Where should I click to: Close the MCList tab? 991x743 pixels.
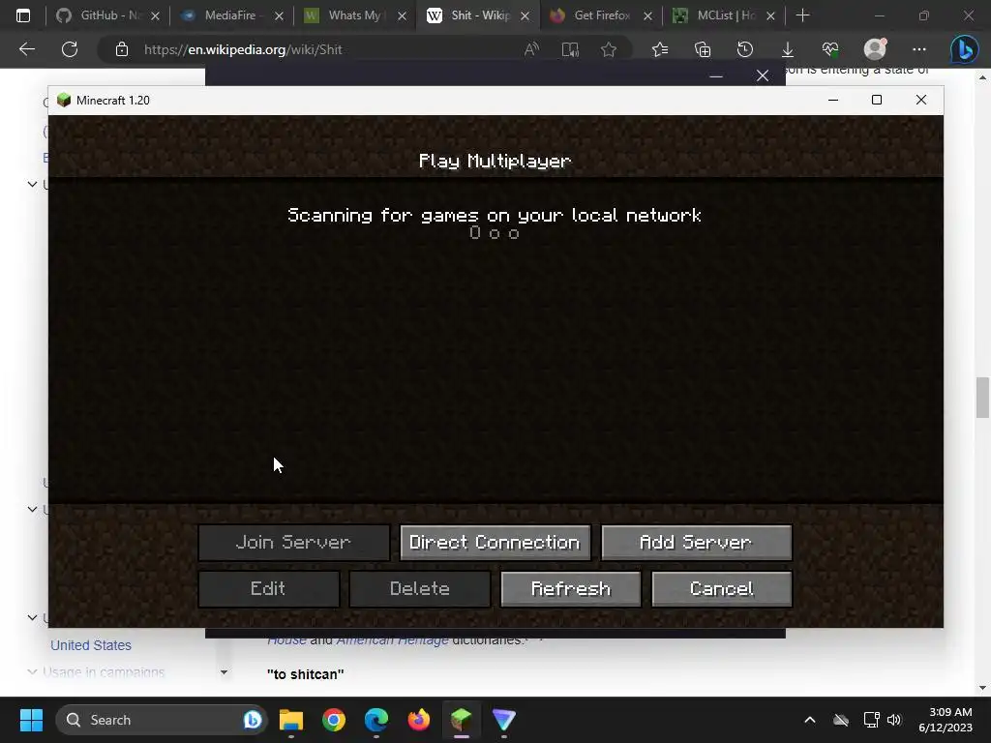click(770, 15)
